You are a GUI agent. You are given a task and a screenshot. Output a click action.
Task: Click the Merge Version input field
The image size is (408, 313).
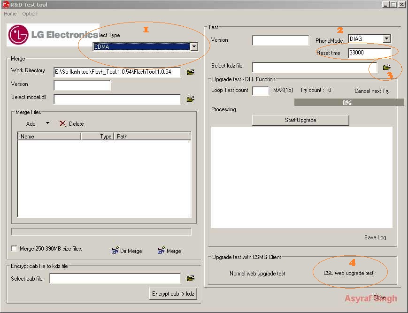(82, 85)
